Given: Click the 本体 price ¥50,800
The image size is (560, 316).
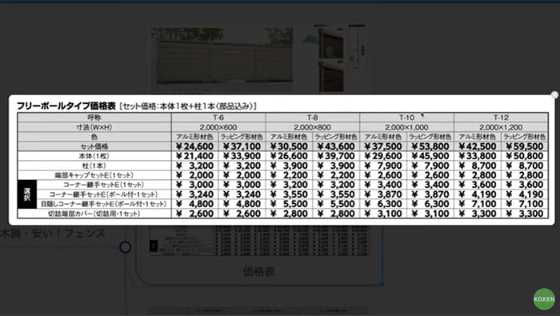Looking at the screenshot, I should coord(525,156).
